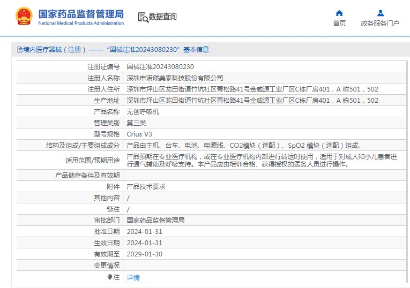Click the 政务服务门户 person icon
Screen dimensions: 410x288
click(x=380, y=13)
